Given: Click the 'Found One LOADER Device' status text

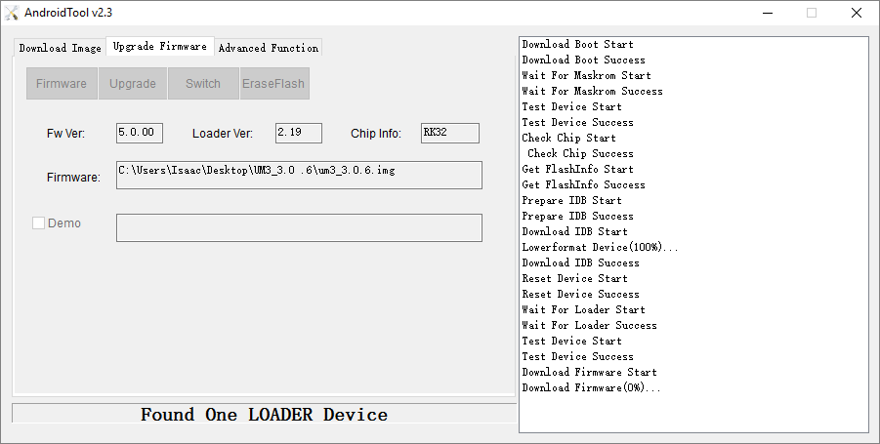Looking at the screenshot, I should pyautogui.click(x=264, y=415).
